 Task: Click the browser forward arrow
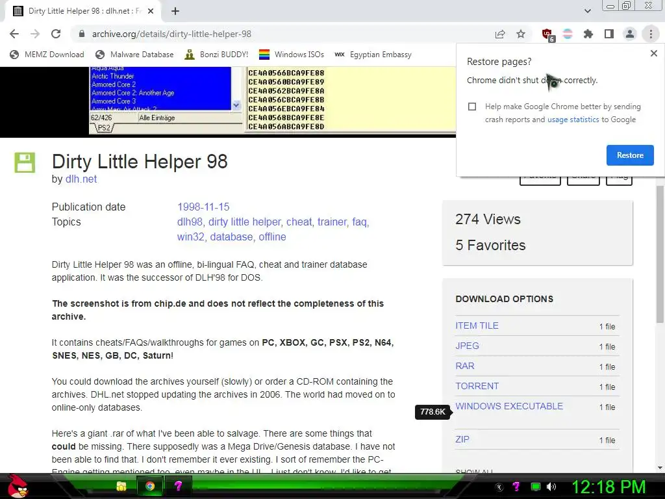35,34
